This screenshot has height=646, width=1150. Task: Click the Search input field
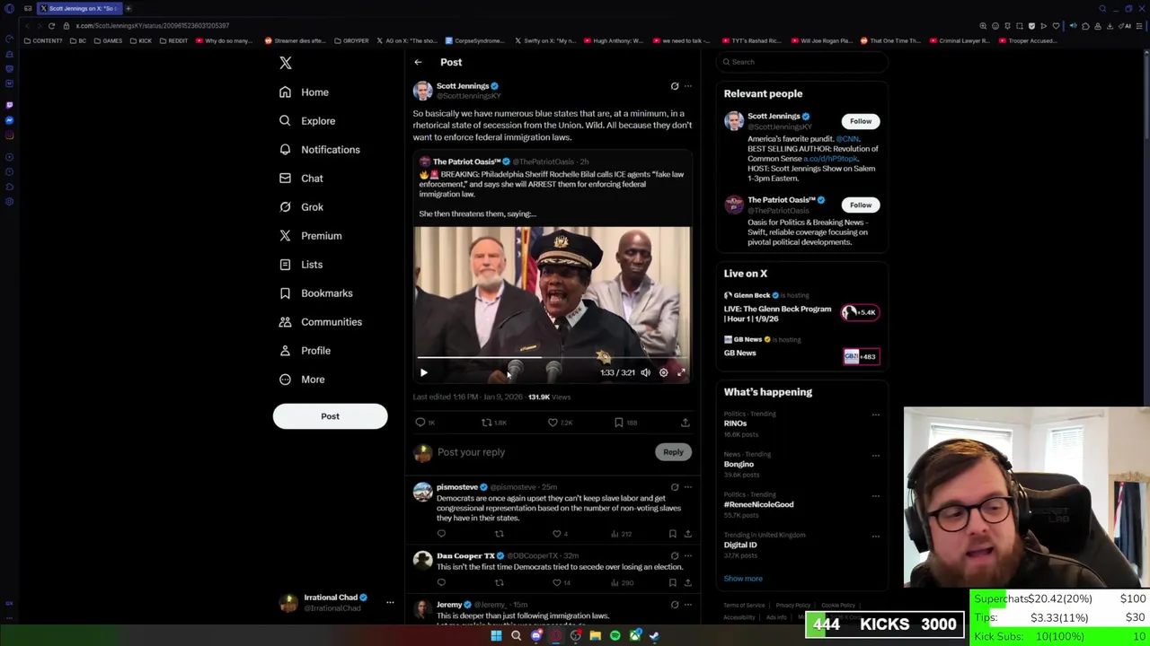[804, 62]
